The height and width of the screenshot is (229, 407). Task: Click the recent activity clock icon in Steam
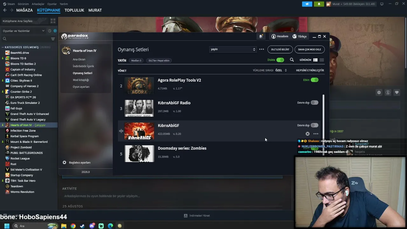50,31
